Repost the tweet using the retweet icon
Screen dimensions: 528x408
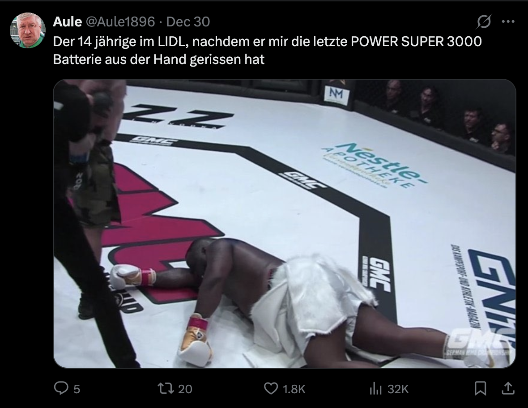(x=166, y=388)
